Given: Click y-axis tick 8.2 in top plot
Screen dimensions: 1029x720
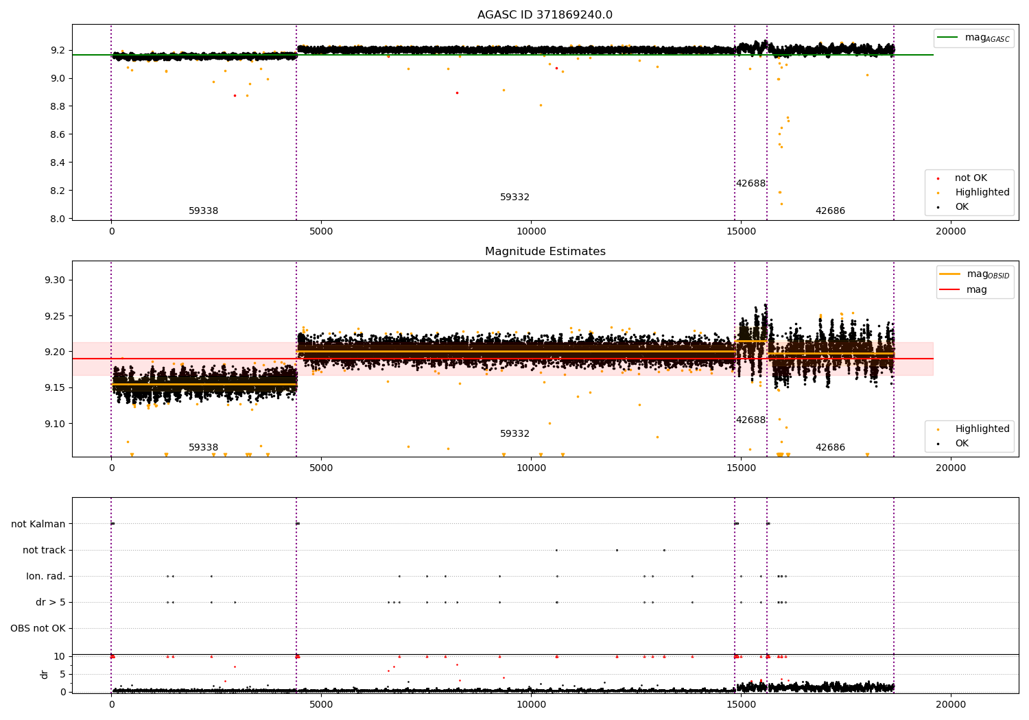Looking at the screenshot, I should (58, 191).
